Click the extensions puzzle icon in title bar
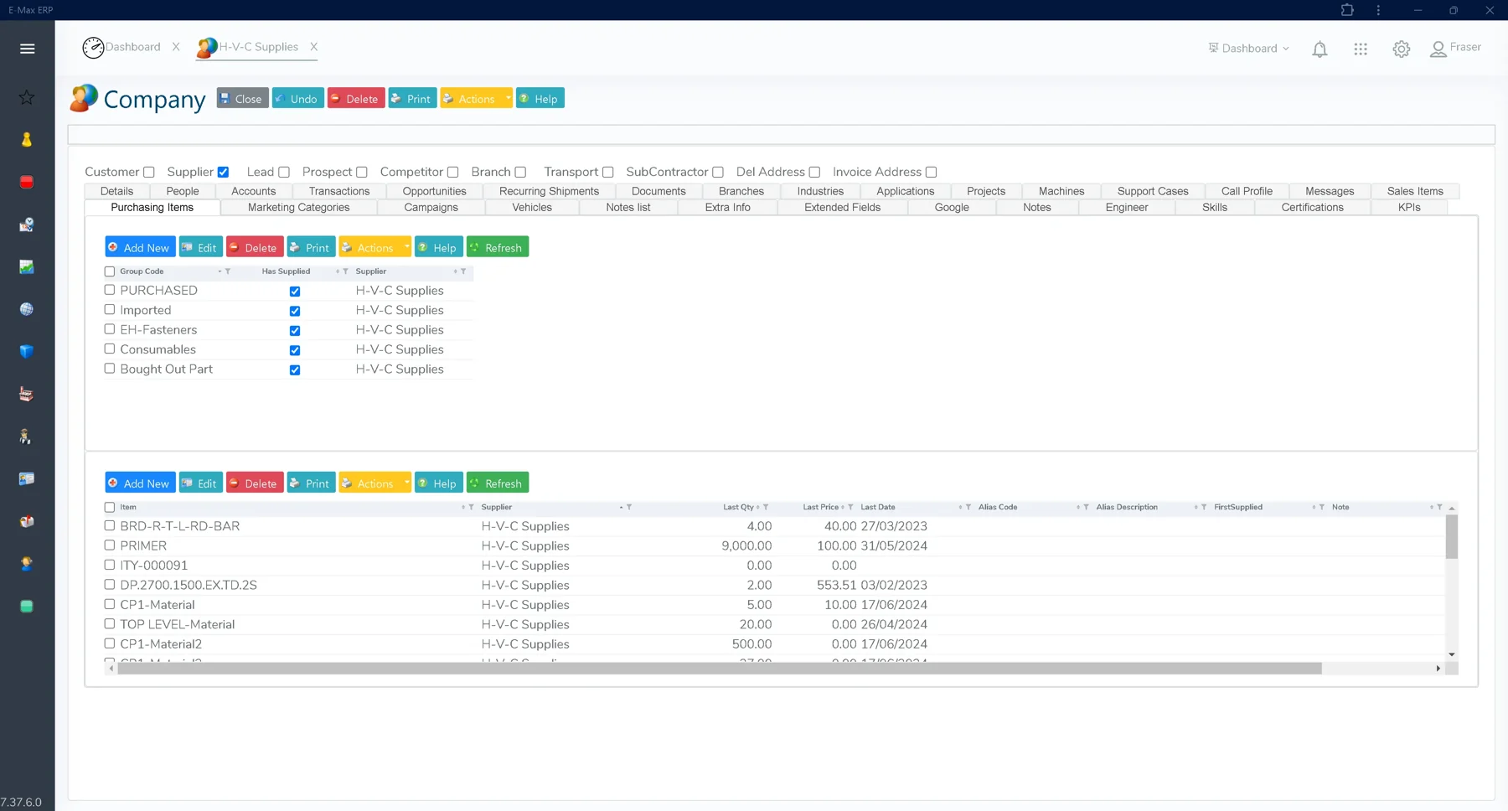Image resolution: width=1508 pixels, height=811 pixels. click(x=1347, y=10)
